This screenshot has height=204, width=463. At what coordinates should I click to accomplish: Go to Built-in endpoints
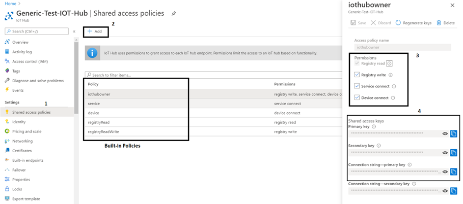pos(28,160)
